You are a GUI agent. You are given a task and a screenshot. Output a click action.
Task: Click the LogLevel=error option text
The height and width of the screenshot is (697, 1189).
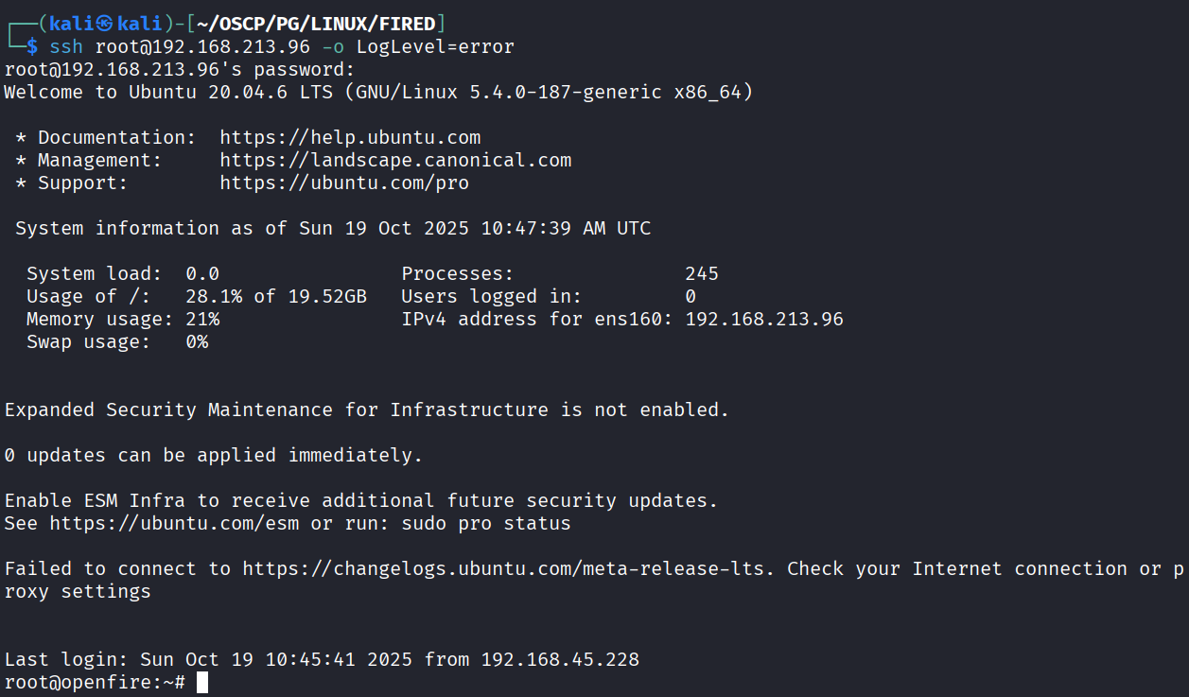click(435, 46)
